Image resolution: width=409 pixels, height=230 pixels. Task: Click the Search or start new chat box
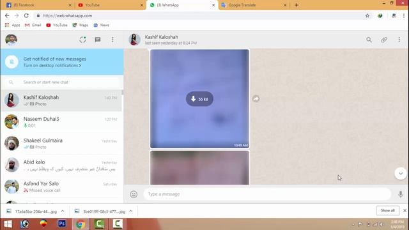coord(62,82)
